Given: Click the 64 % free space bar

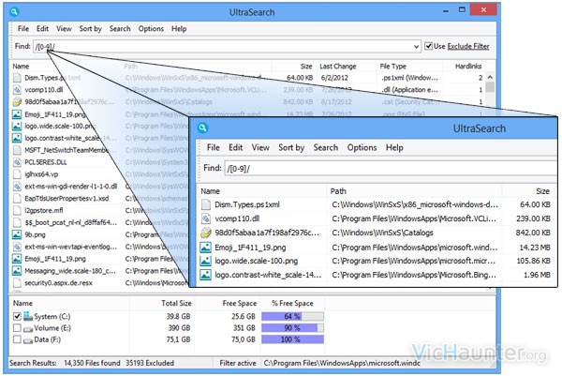Looking at the screenshot, I should coord(292,316).
